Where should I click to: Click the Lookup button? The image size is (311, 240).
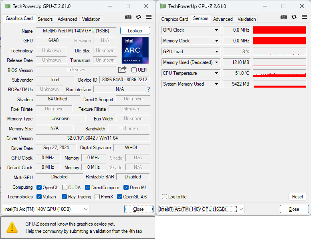135,31
